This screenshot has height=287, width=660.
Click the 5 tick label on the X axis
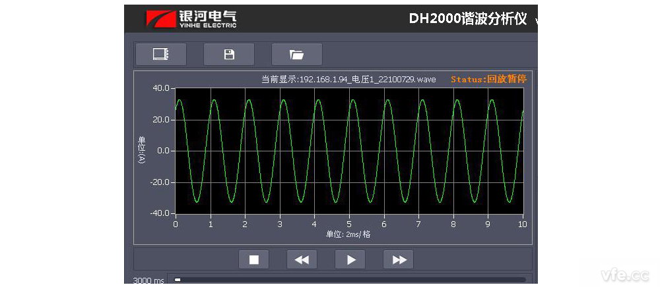tap(349, 224)
